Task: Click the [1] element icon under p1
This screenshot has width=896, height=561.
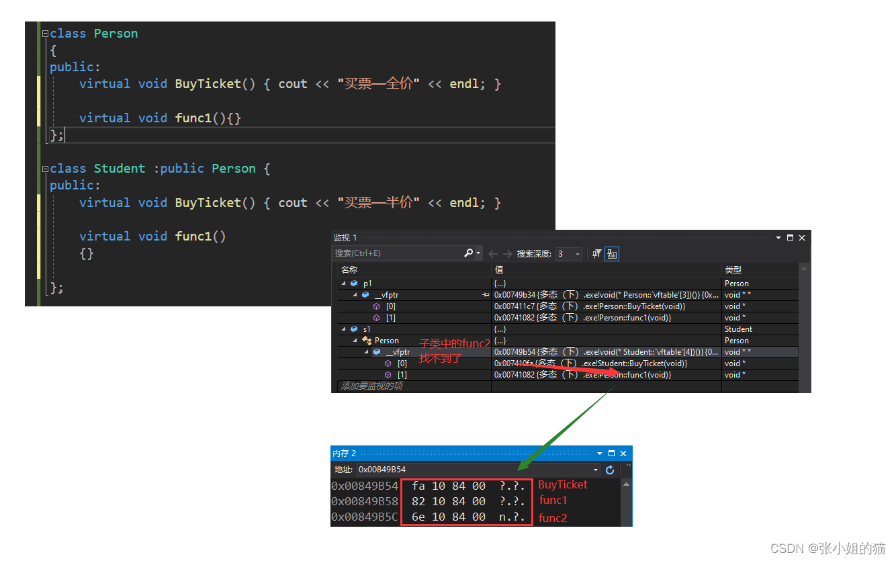Action: [377, 318]
